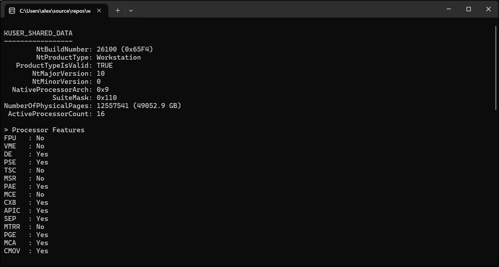Maximize the terminal window
The height and width of the screenshot is (267, 499).
[x=468, y=9]
